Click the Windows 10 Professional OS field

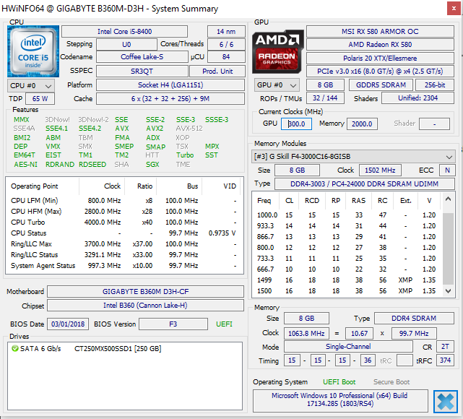pos(340,399)
